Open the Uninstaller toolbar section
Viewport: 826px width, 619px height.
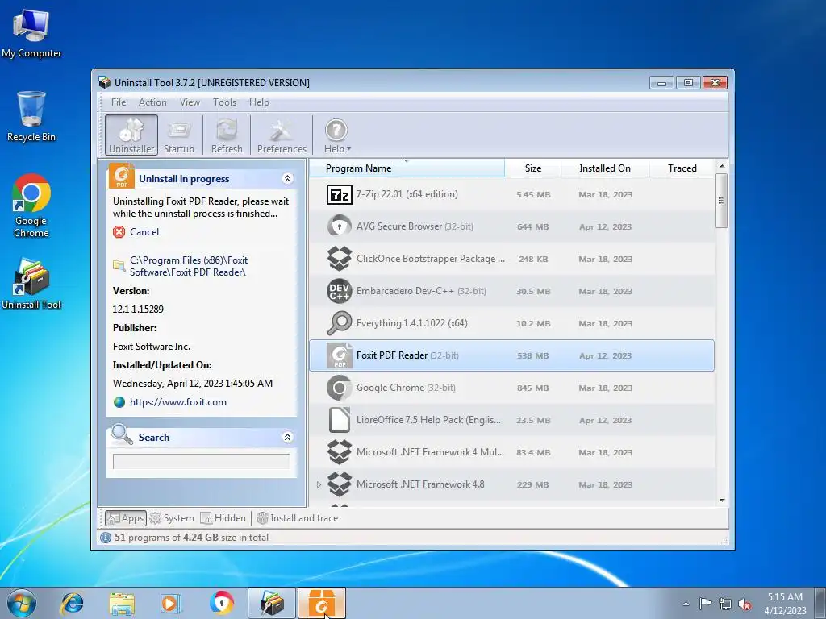[x=131, y=135]
